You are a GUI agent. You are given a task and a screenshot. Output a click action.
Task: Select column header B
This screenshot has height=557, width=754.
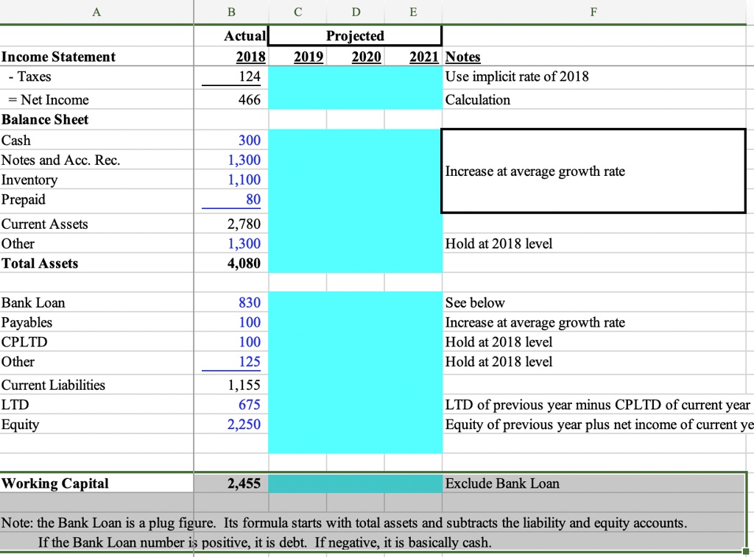point(230,12)
